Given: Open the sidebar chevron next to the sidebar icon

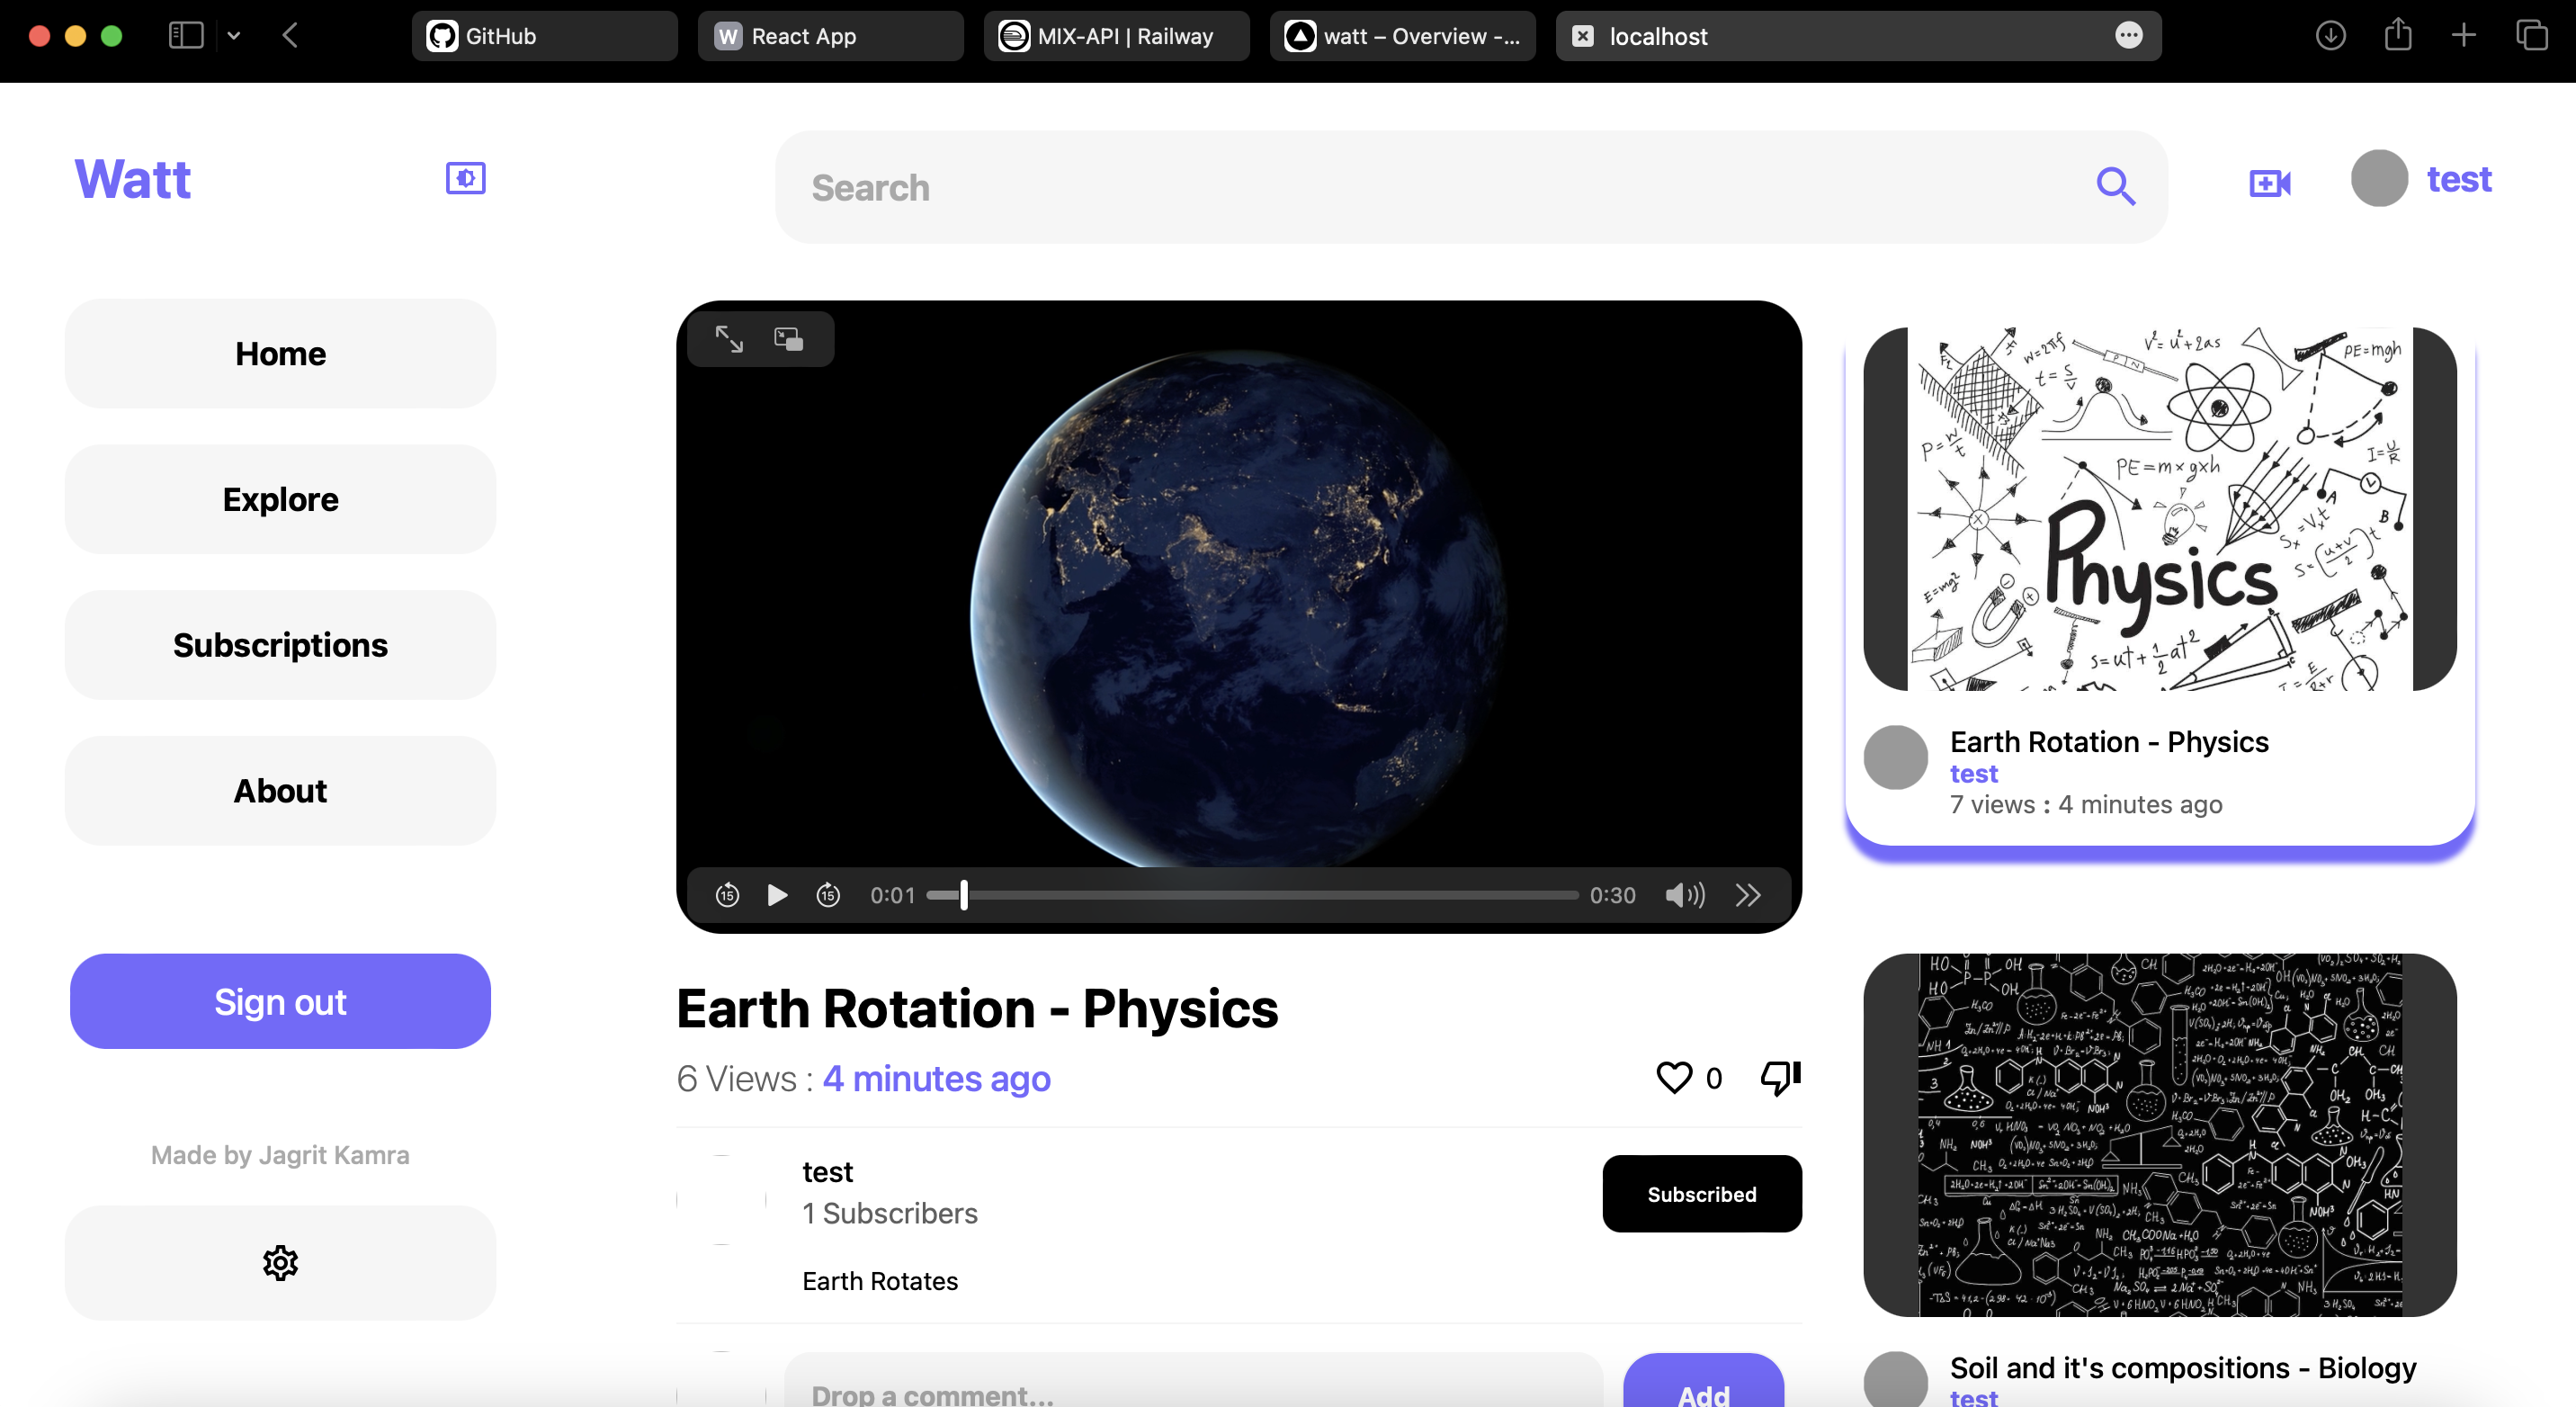Looking at the screenshot, I should pos(234,35).
